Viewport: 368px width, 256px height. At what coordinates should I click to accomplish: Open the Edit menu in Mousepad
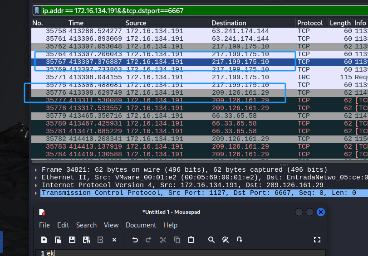pyautogui.click(x=63, y=225)
